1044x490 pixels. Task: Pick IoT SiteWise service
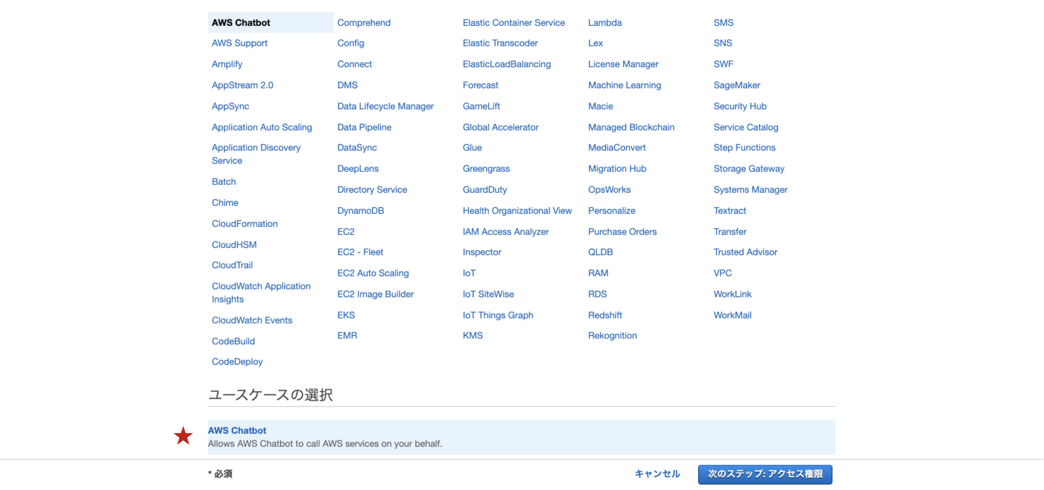click(x=488, y=294)
